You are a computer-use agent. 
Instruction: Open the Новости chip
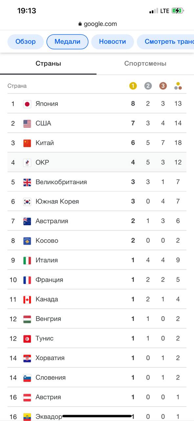pos(113,42)
